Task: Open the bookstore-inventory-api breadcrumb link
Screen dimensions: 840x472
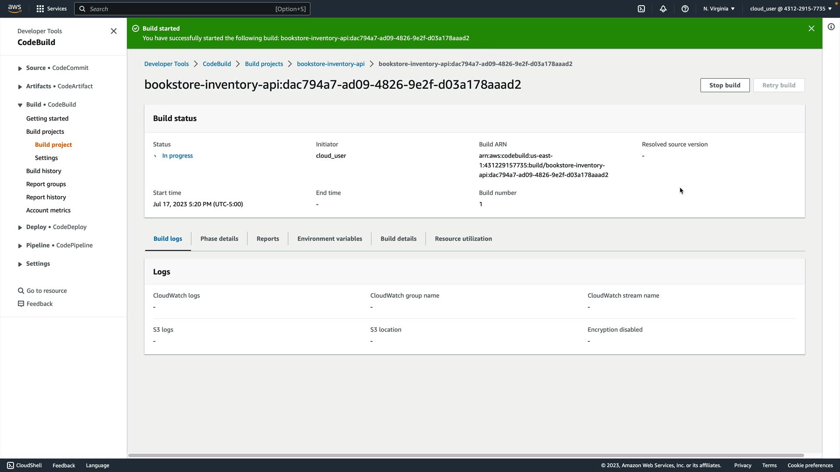Action: click(330, 64)
